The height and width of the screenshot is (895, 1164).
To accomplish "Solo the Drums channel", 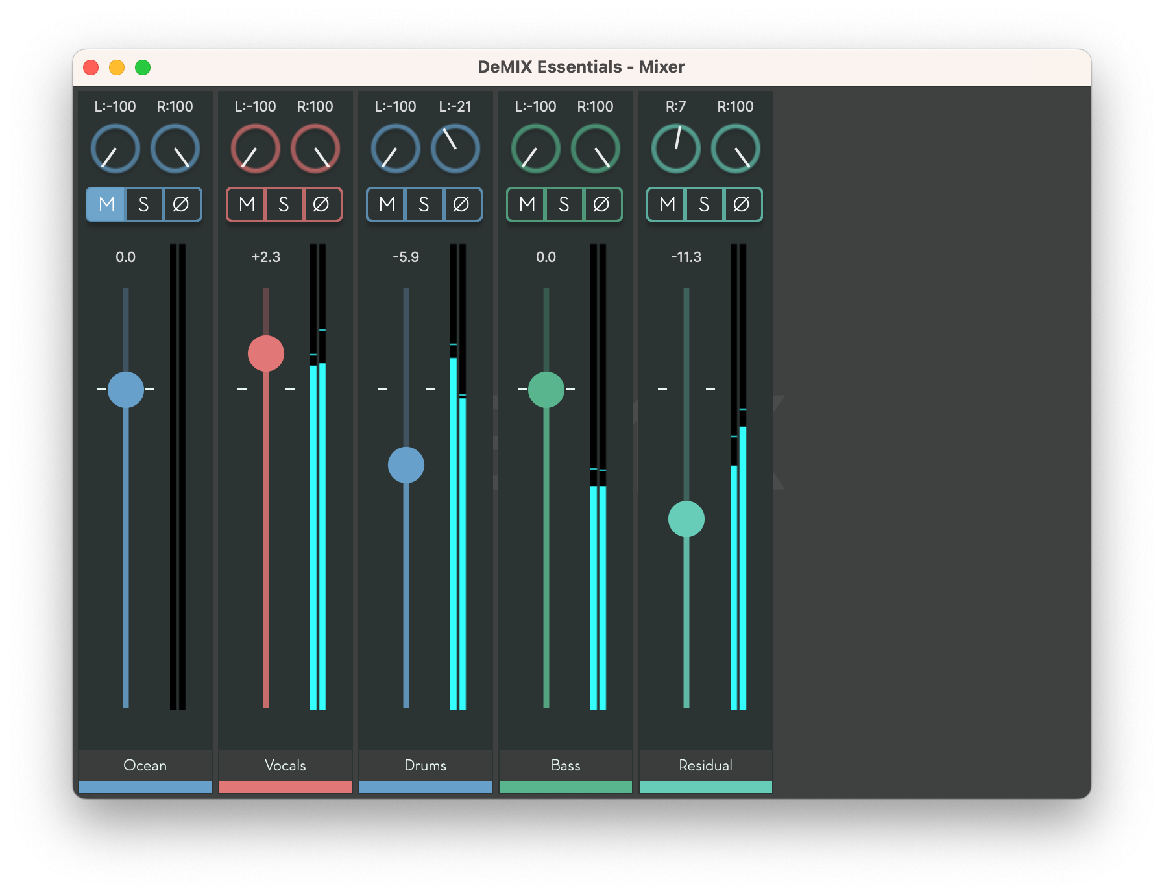I will [x=424, y=204].
